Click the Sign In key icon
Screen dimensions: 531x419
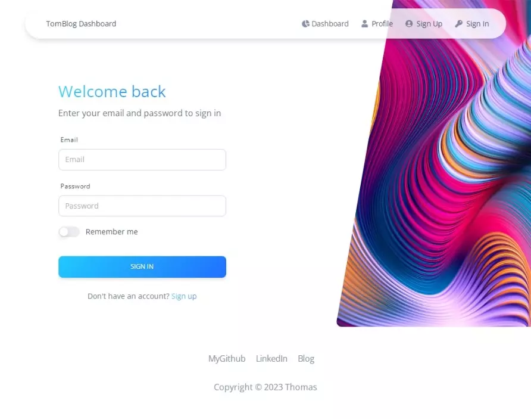tap(458, 24)
